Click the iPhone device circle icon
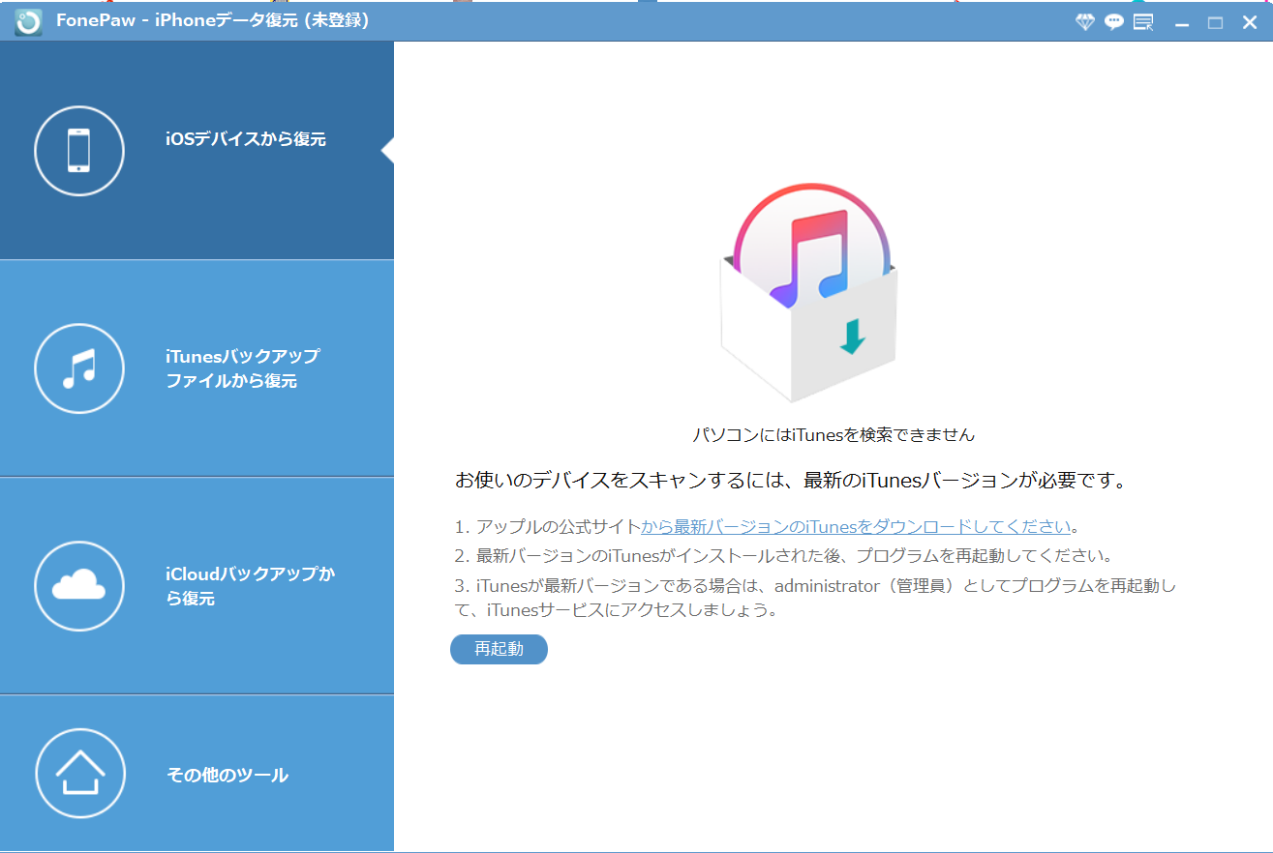 pyautogui.click(x=79, y=151)
